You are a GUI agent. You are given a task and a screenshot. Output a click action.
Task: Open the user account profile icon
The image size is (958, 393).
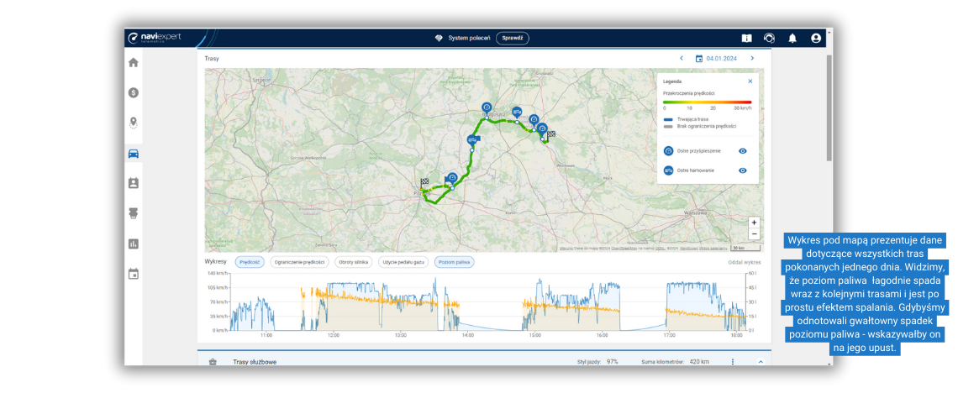816,38
